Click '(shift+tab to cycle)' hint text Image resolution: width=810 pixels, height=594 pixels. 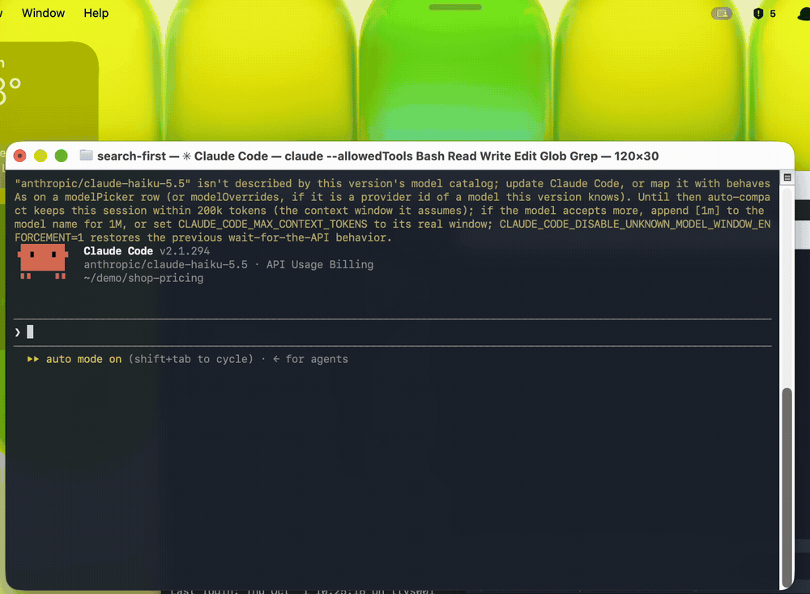pyautogui.click(x=191, y=359)
